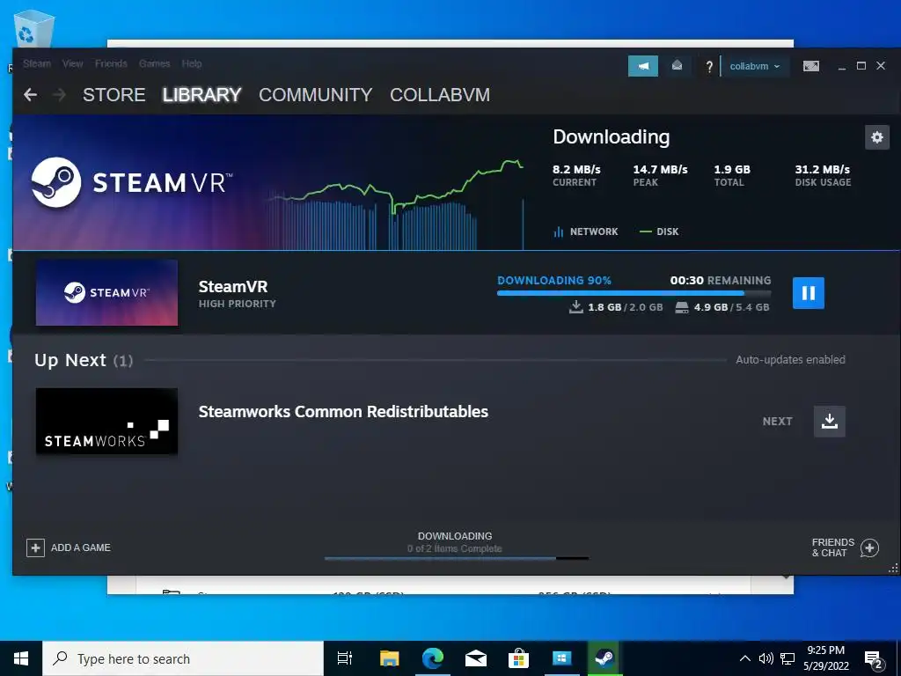Open the Windows Start menu
Screen dimensions: 901x676
pos(21,658)
